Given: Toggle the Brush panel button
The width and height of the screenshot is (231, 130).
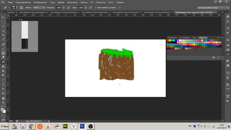Looking at the screenshot, I should tap(21, 8).
